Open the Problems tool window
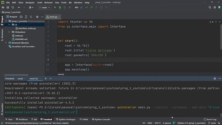The width and height of the screenshot is (222, 125). [x=22, y=119]
